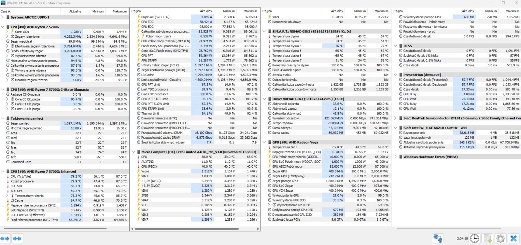Click the clock reset timer icon

[x=474, y=238]
